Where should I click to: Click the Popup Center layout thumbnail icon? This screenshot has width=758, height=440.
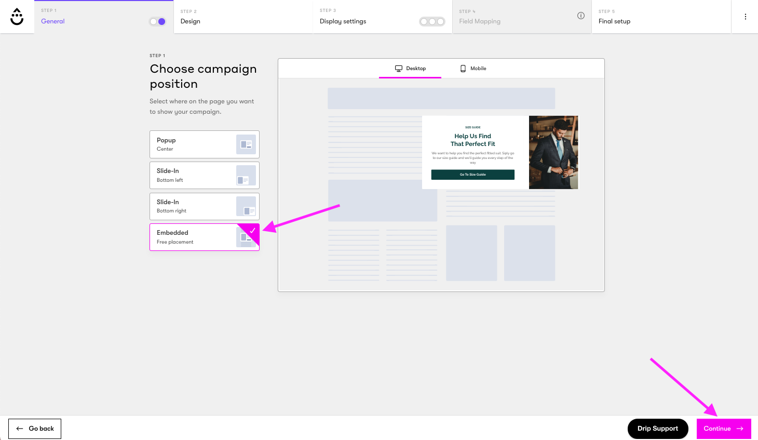(x=247, y=144)
